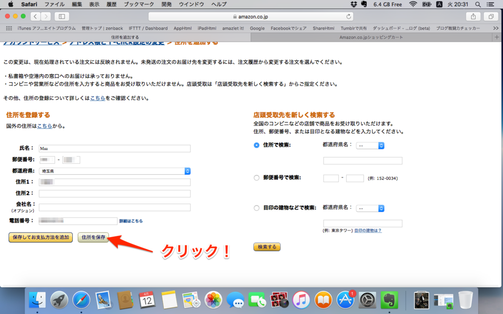
Task: Switch to Amazon.co.jpショッピングカート tab
Action: tap(371, 37)
